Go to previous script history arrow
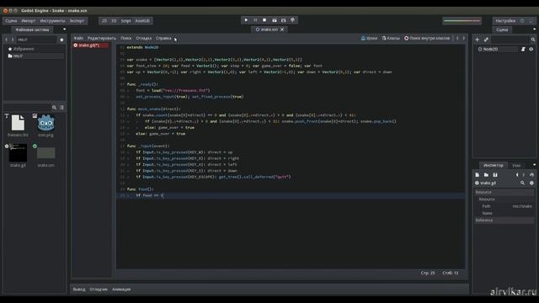The height and width of the screenshot is (303, 539). [457, 38]
